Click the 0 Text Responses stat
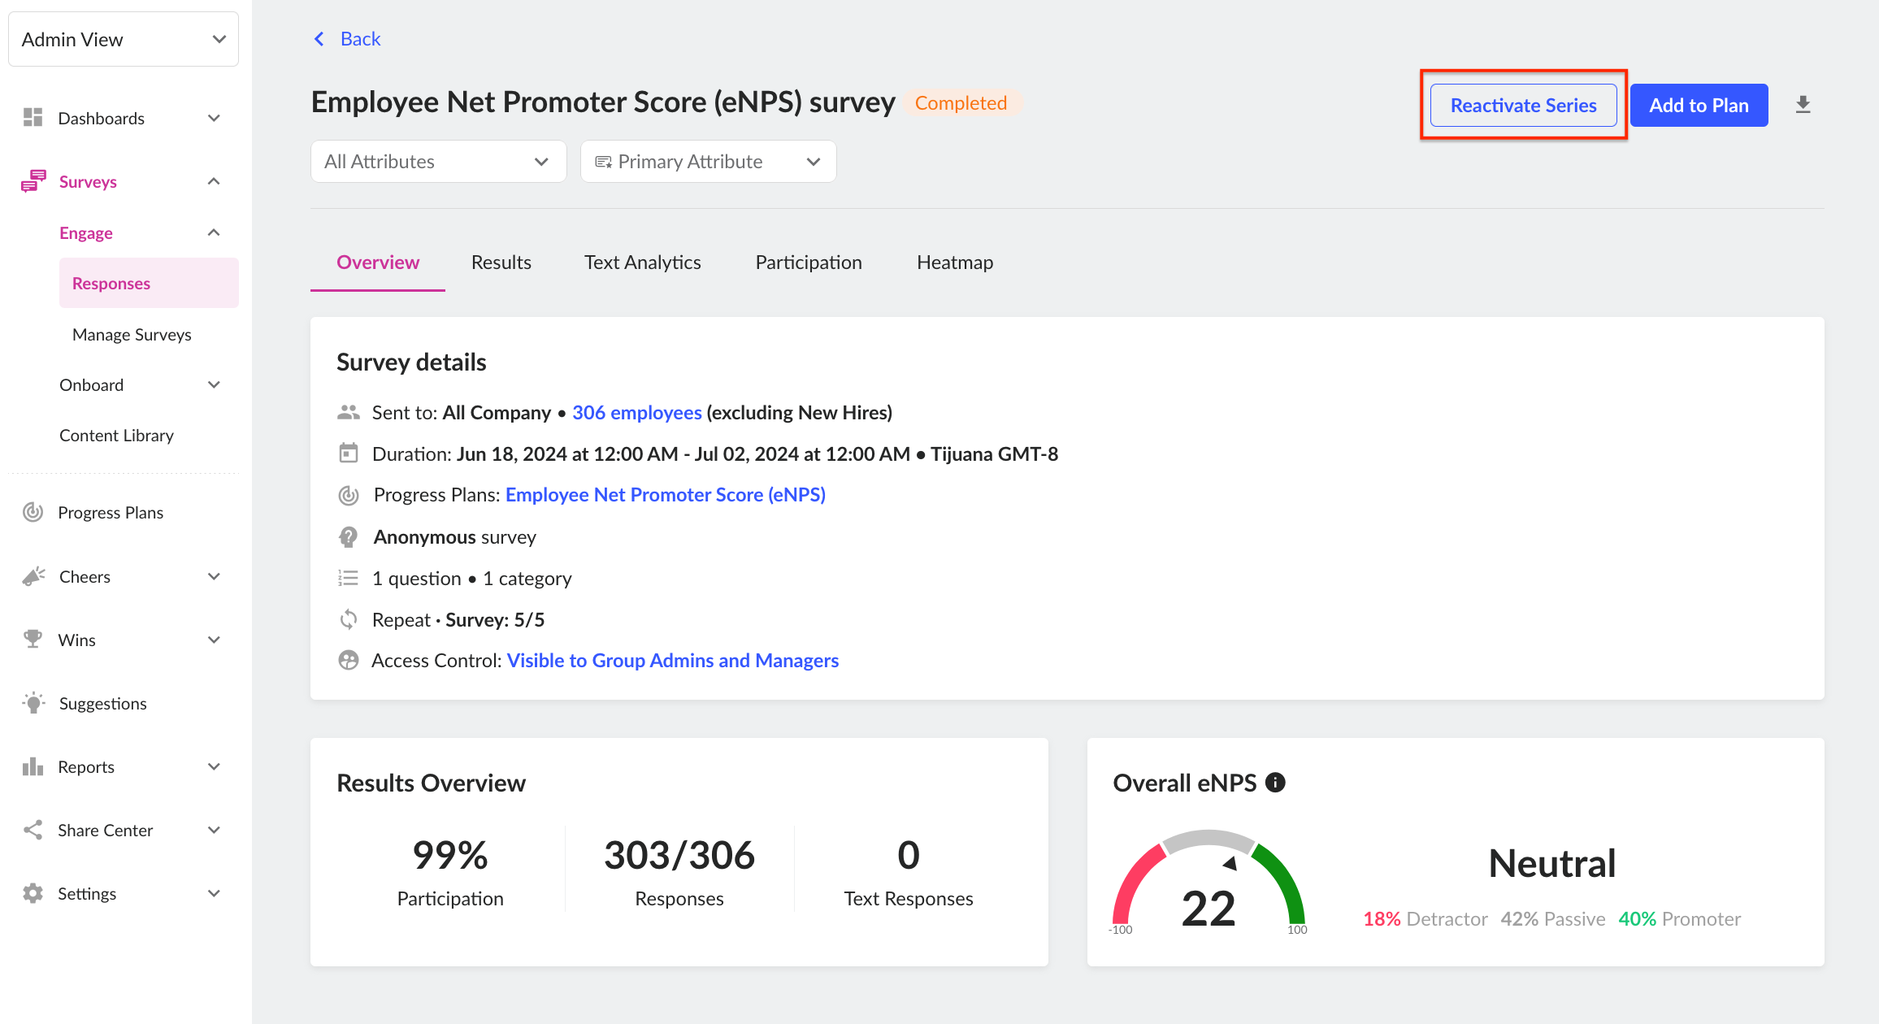The width and height of the screenshot is (1879, 1024). pyautogui.click(x=909, y=872)
